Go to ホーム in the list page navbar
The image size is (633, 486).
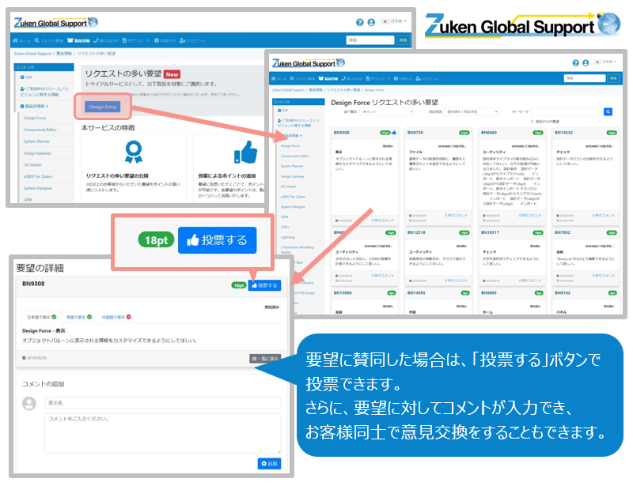pos(279,79)
